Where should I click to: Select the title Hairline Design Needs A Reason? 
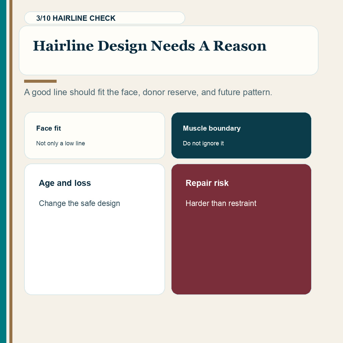[150, 46]
